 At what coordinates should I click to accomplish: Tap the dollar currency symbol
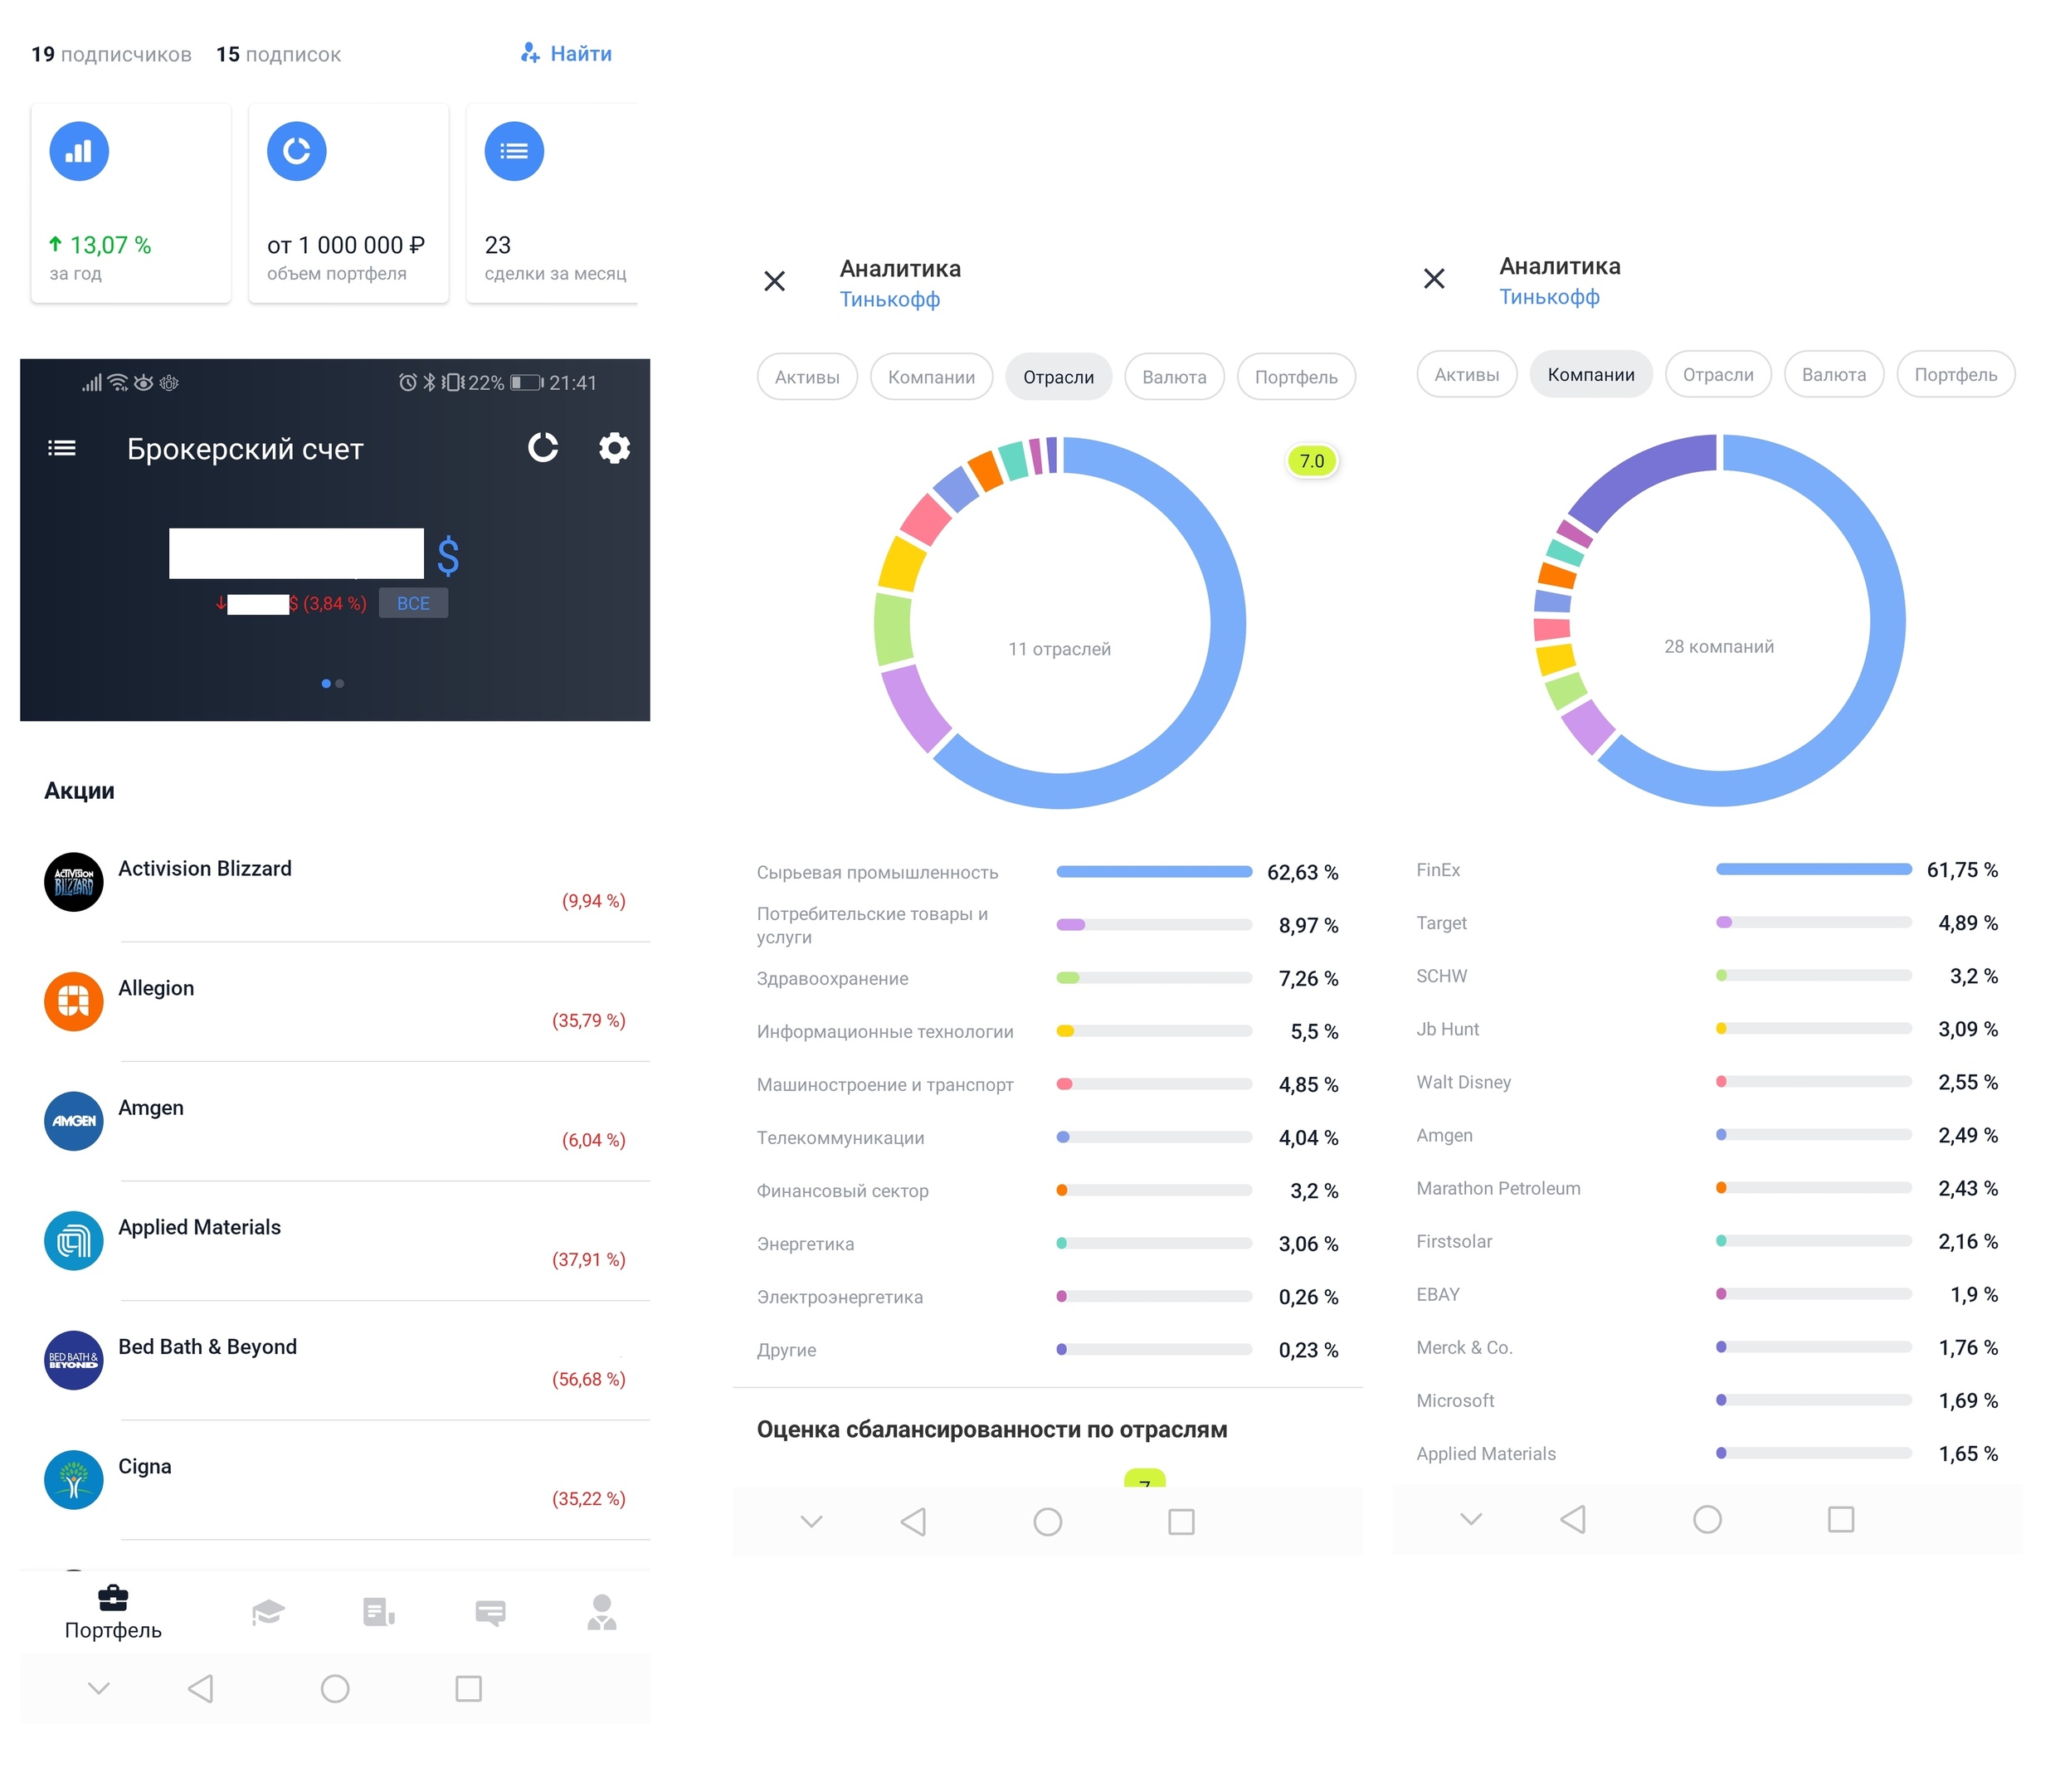point(448,555)
